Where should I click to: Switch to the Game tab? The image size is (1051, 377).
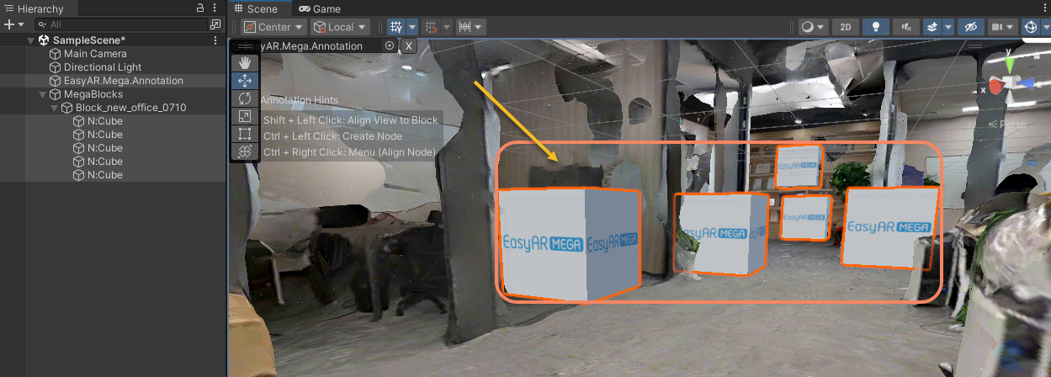321,8
